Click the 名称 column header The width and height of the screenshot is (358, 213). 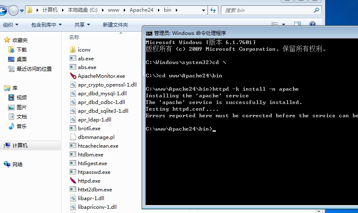click(74, 37)
